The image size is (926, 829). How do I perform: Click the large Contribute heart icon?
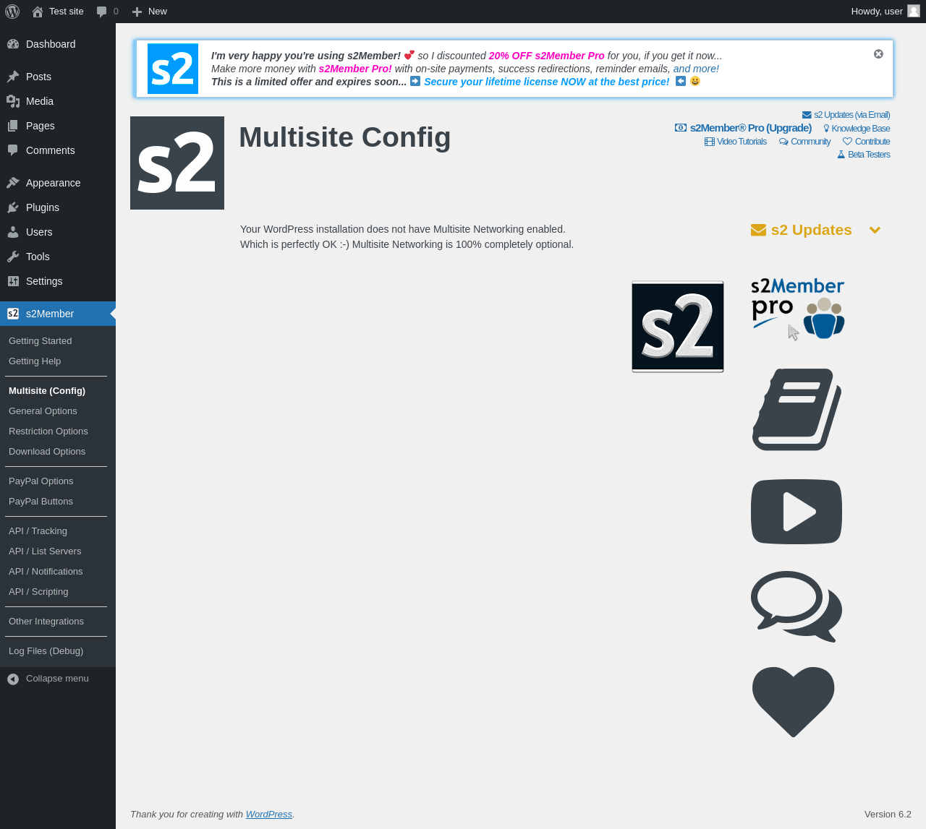[x=794, y=702]
